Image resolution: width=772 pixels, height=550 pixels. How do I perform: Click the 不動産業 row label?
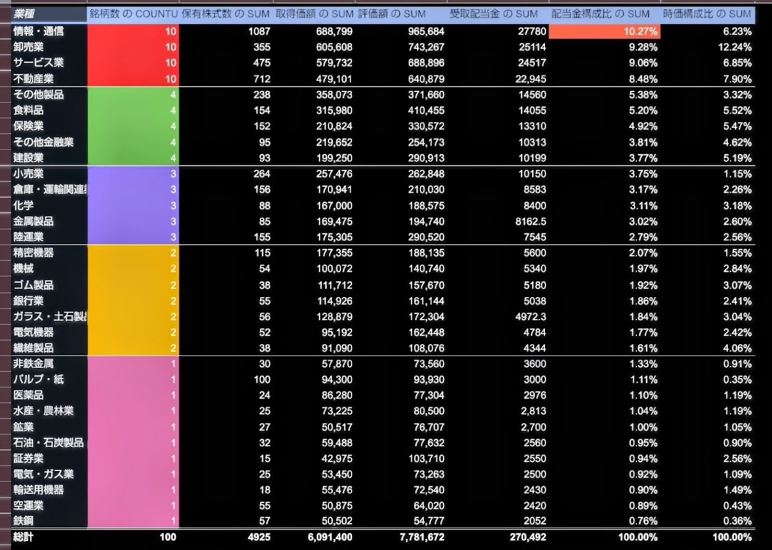(34, 79)
